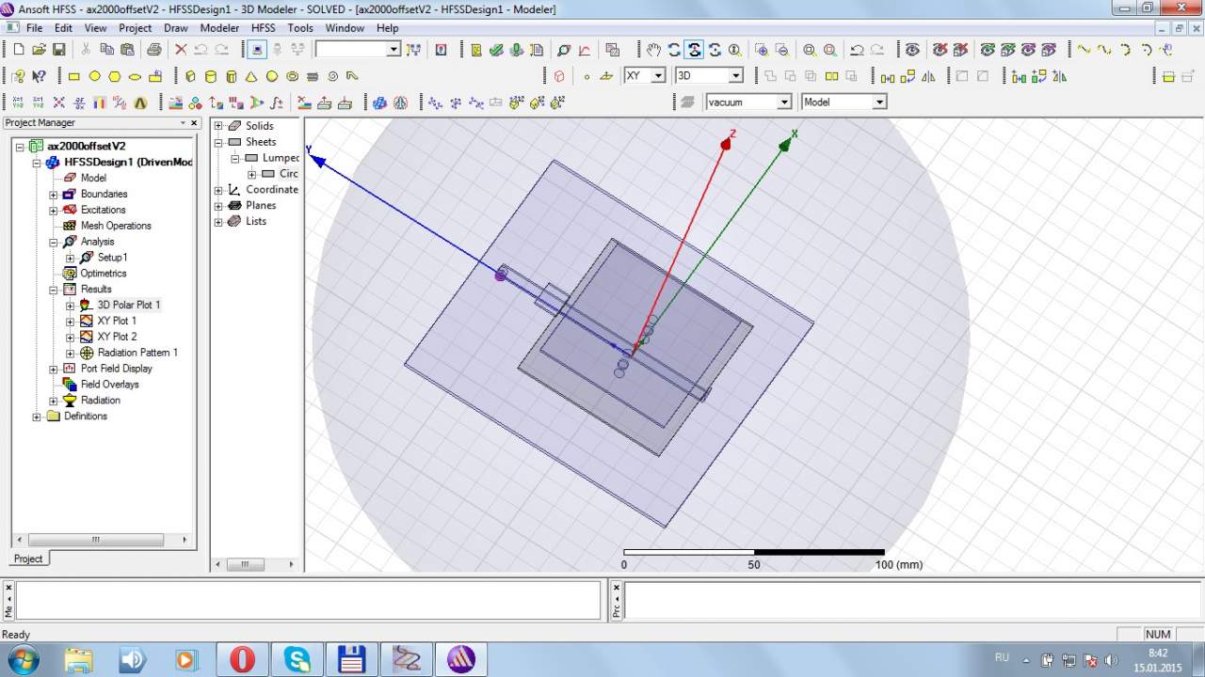Screen dimensions: 1205x677
Task: Open the Opera browser from the taskbar
Action: click(242, 659)
